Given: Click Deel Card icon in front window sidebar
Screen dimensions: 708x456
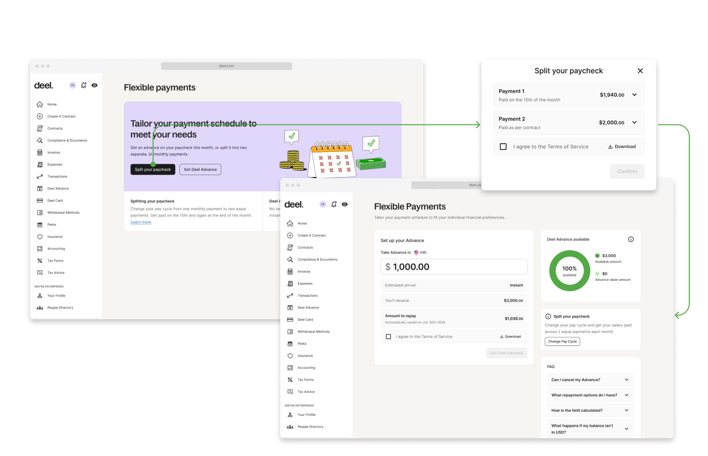Looking at the screenshot, I should 290,320.
